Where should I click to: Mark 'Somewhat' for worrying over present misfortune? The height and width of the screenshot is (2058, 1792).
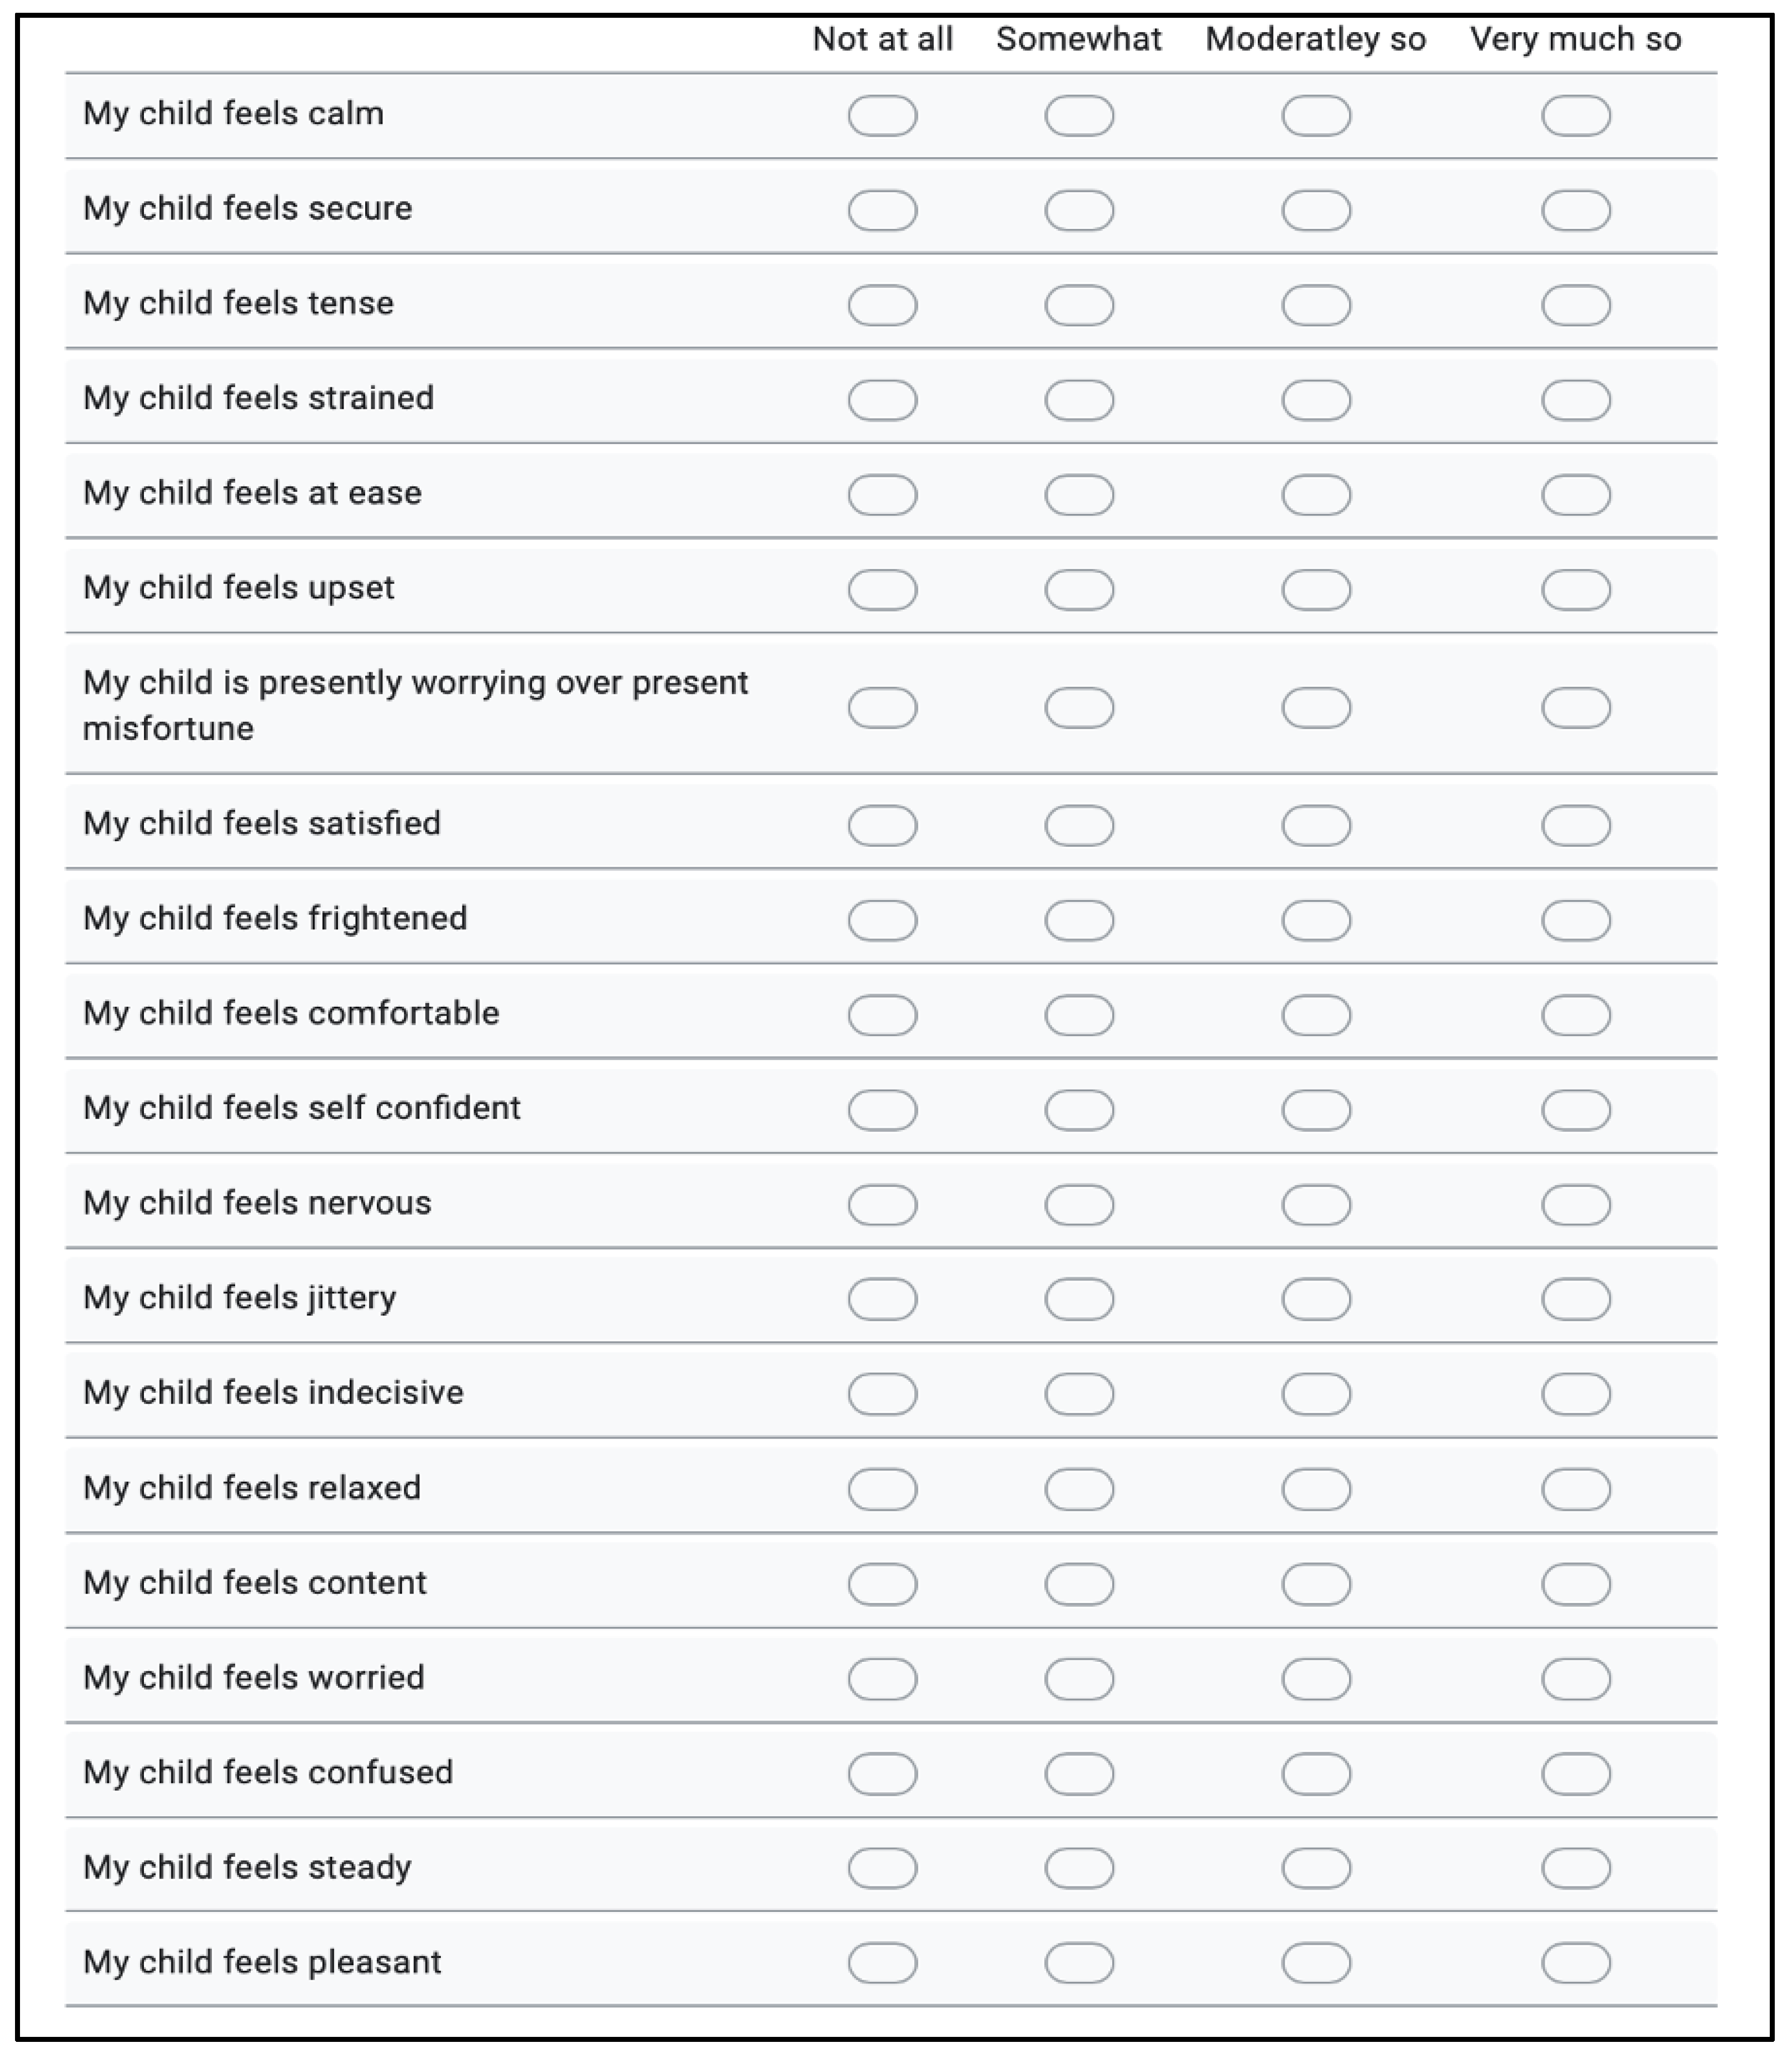(1079, 708)
